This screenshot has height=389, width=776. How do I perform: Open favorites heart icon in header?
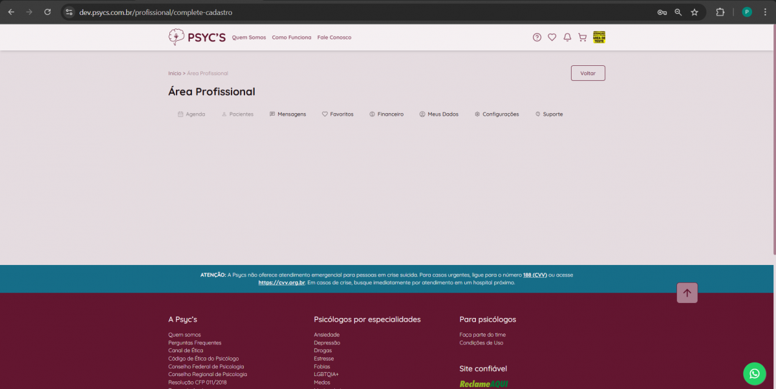(552, 37)
